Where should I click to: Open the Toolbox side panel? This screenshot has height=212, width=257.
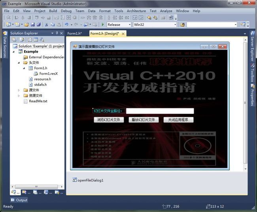pyautogui.click(x=252, y=73)
